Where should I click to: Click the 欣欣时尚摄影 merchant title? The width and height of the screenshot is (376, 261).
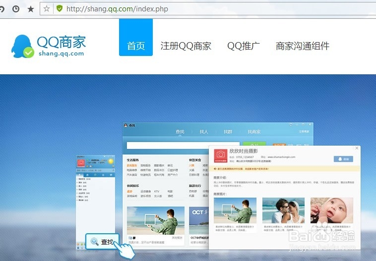pyautogui.click(x=244, y=151)
